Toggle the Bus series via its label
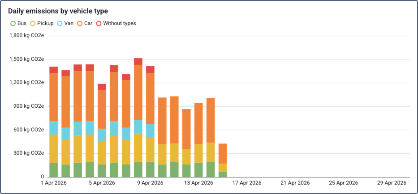 point(22,23)
